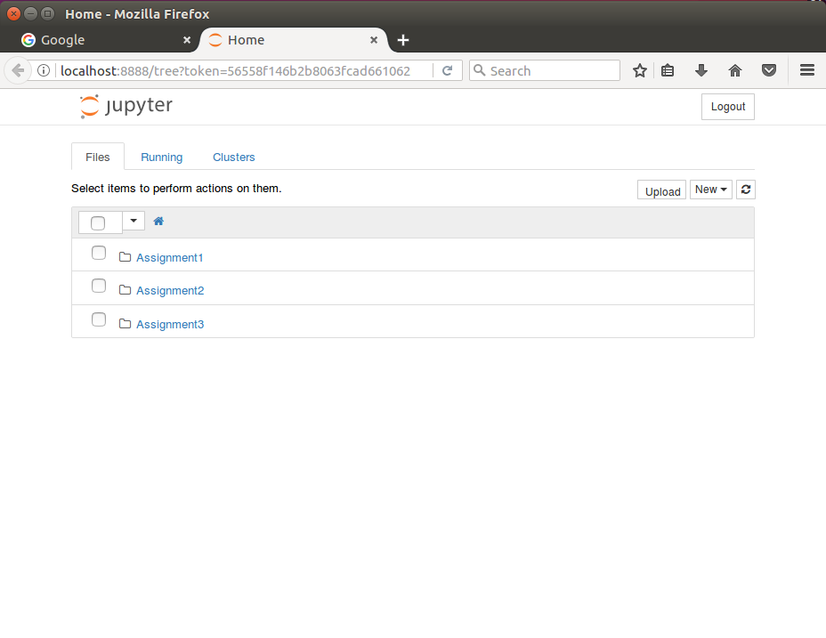
Task: Click the Assignment1 folder icon
Action: point(125,257)
